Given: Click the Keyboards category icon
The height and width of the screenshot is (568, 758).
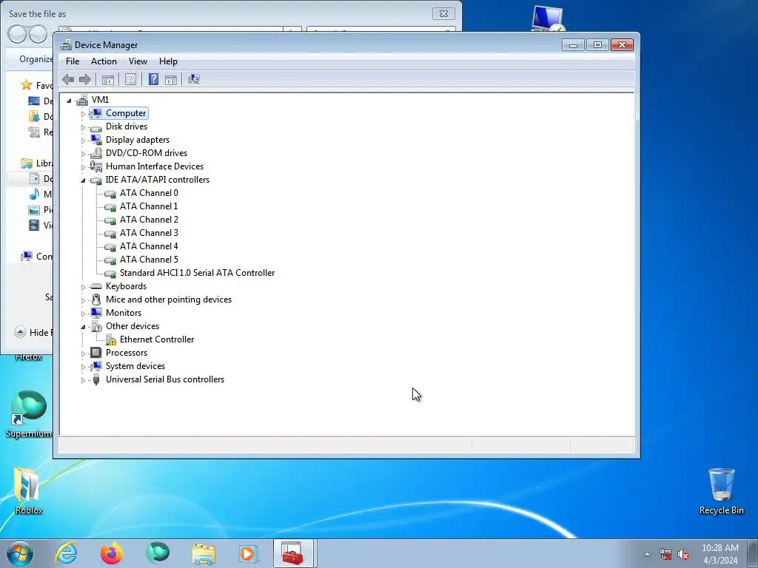Looking at the screenshot, I should click(x=96, y=286).
